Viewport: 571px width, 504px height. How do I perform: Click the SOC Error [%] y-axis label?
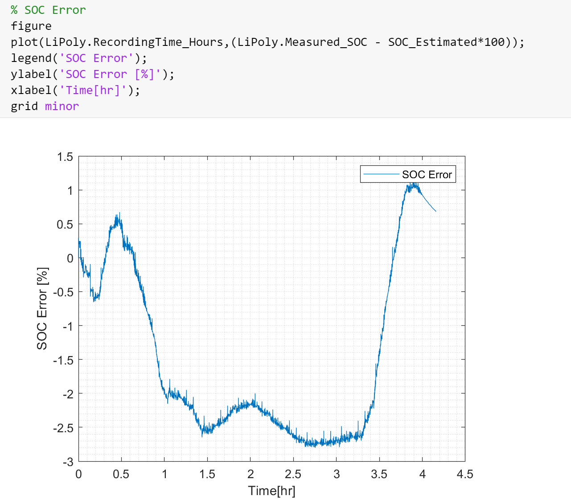[x=42, y=308]
